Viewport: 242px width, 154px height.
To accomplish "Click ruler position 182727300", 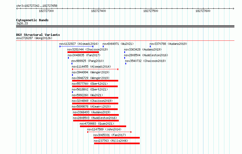I will point(46,11).
